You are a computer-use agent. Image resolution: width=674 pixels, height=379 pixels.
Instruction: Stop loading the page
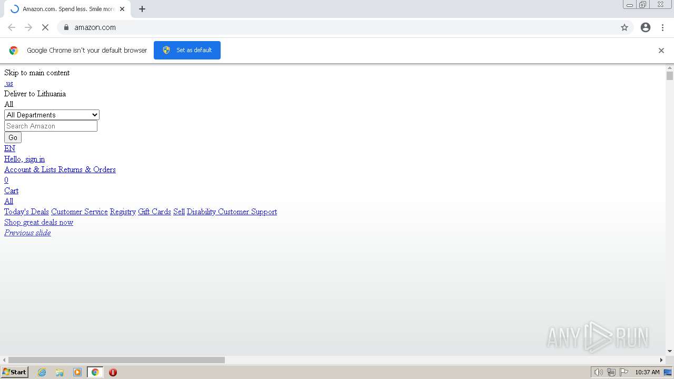pos(45,27)
